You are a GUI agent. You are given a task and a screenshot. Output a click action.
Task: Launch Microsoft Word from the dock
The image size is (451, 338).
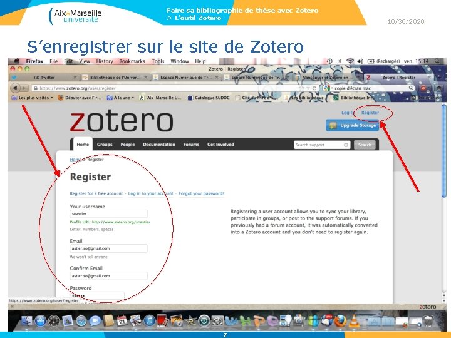(231, 320)
